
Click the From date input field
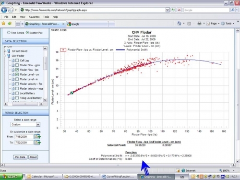(x=24, y=137)
